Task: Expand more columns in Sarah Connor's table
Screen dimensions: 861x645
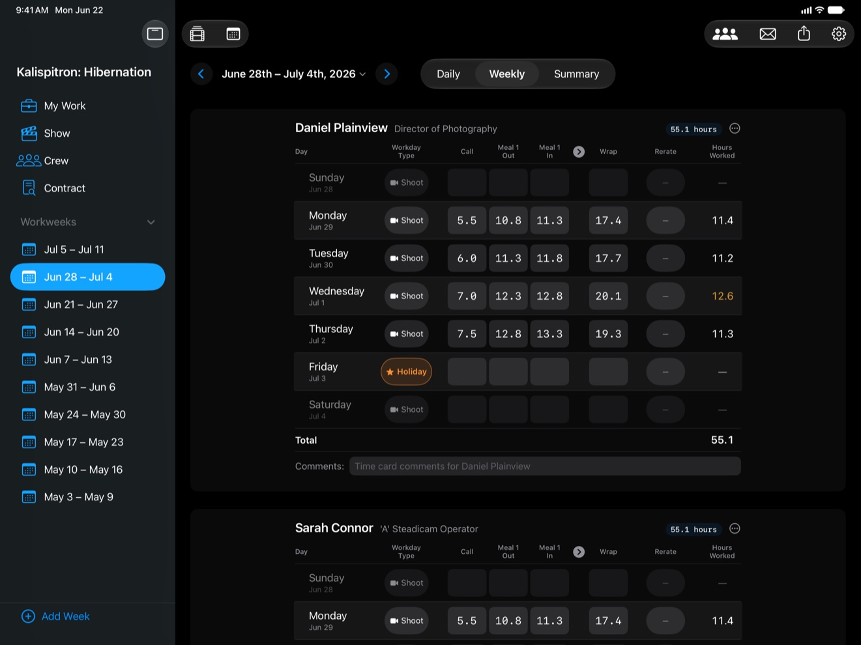Action: [579, 552]
